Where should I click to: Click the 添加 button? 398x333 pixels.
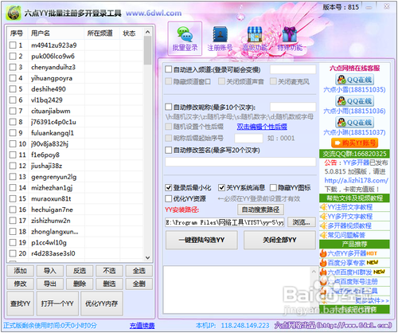point(21,271)
